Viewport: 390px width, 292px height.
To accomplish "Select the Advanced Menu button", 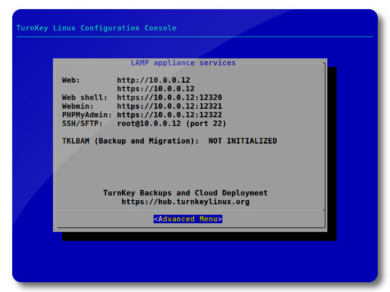I will coord(188,219).
